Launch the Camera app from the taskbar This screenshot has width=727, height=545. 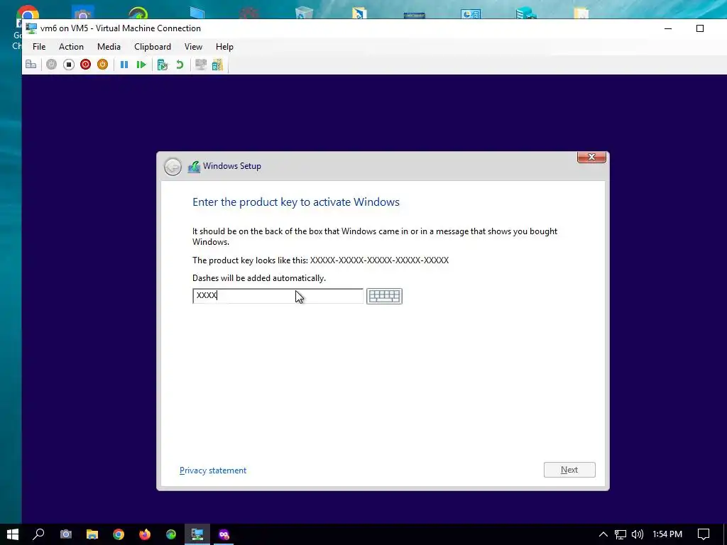click(x=66, y=534)
